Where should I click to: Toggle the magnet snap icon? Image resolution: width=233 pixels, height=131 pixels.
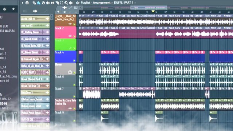click(x=27, y=3)
